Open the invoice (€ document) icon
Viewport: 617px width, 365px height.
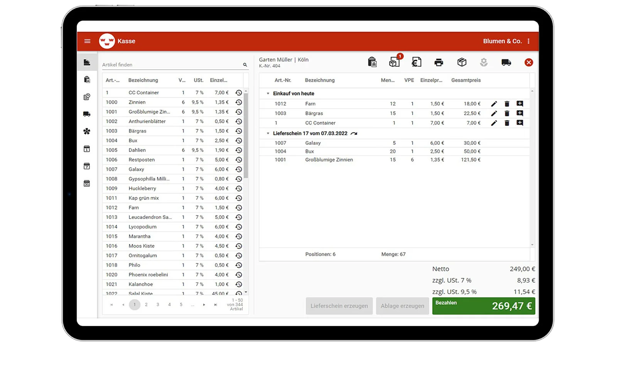[416, 62]
